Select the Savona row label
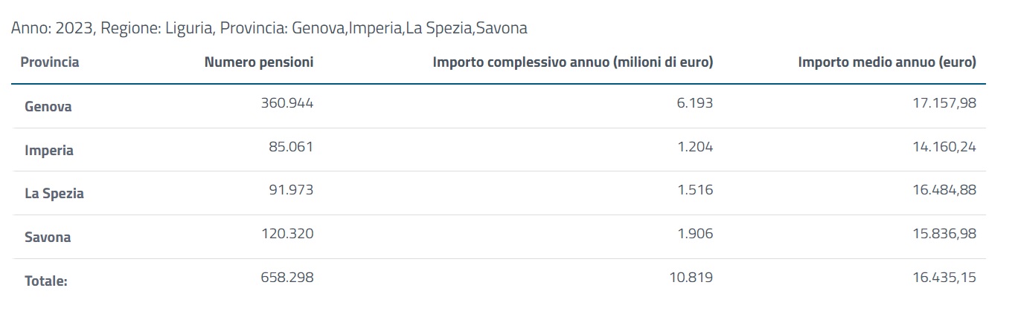Viewport: 1015px width, 311px height. click(48, 238)
